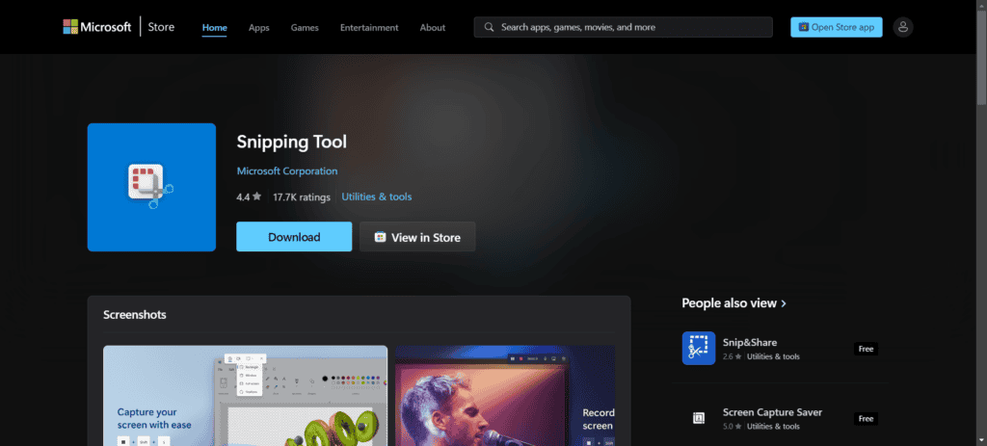This screenshot has height=446, width=987.
Task: Open the Microsoft Corporation publisher link
Action: pyautogui.click(x=287, y=171)
